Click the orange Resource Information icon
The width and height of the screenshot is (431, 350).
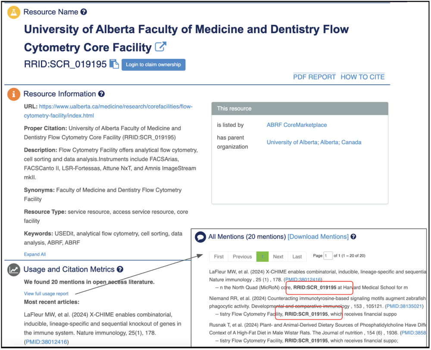coord(13,94)
